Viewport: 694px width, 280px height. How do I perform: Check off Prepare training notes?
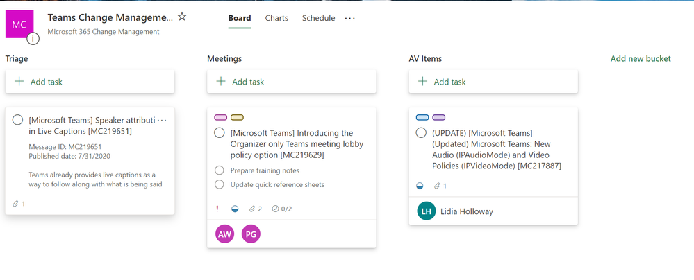pos(219,170)
